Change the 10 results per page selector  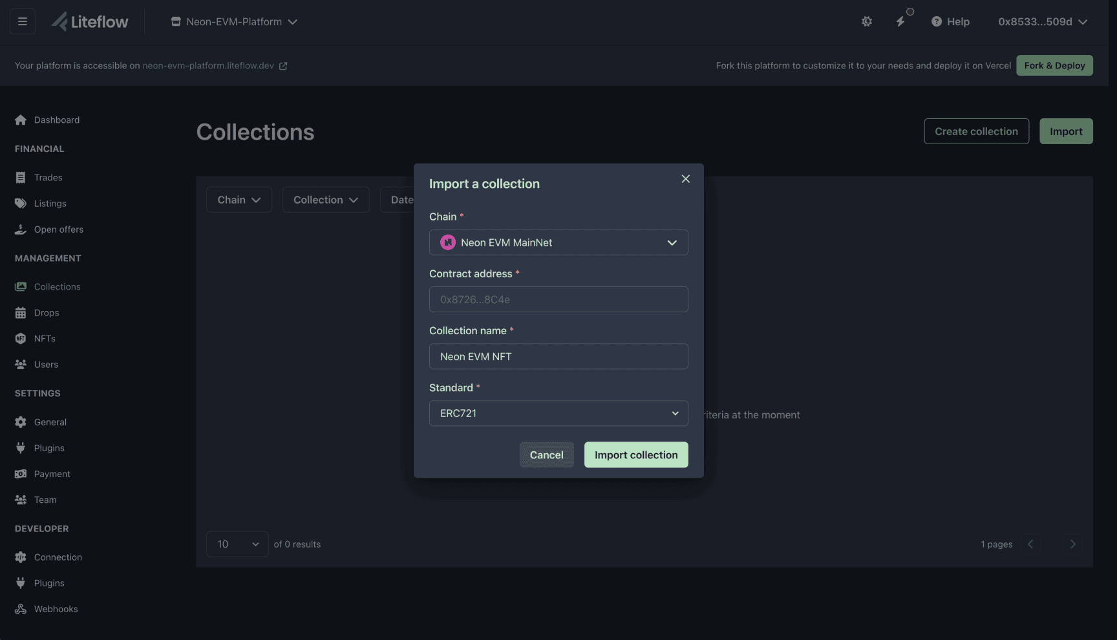coord(237,544)
